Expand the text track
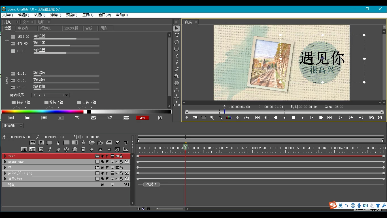The width and height of the screenshot is (387, 218). pos(5,156)
